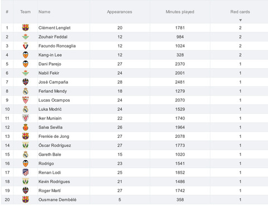The height and width of the screenshot is (206, 268).
Task: Click the Mallorca crest beside Salva Sevilla
Action: (26, 127)
